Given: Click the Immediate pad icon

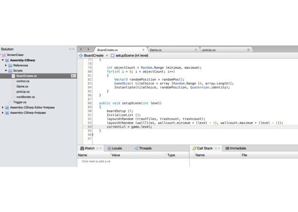Looking at the screenshot, I should click(x=227, y=148).
